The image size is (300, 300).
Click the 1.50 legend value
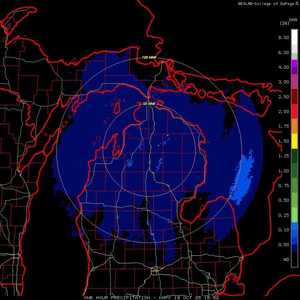[284, 141]
